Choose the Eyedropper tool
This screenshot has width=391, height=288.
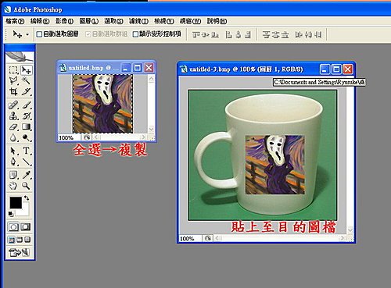pyautogui.click(x=26, y=175)
